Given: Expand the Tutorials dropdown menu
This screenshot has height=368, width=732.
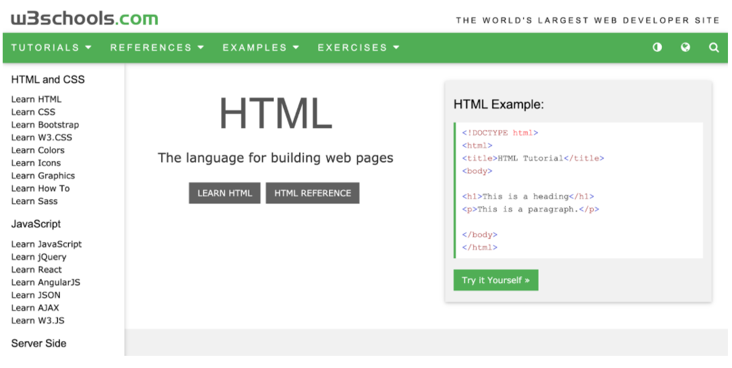Looking at the screenshot, I should tap(51, 48).
